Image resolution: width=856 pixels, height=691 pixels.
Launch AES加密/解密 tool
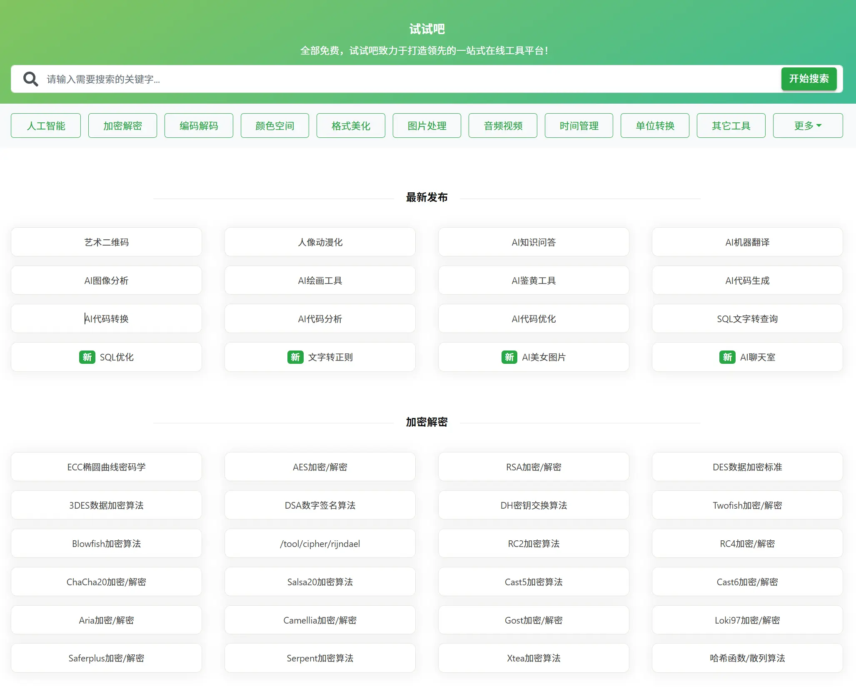[320, 467]
